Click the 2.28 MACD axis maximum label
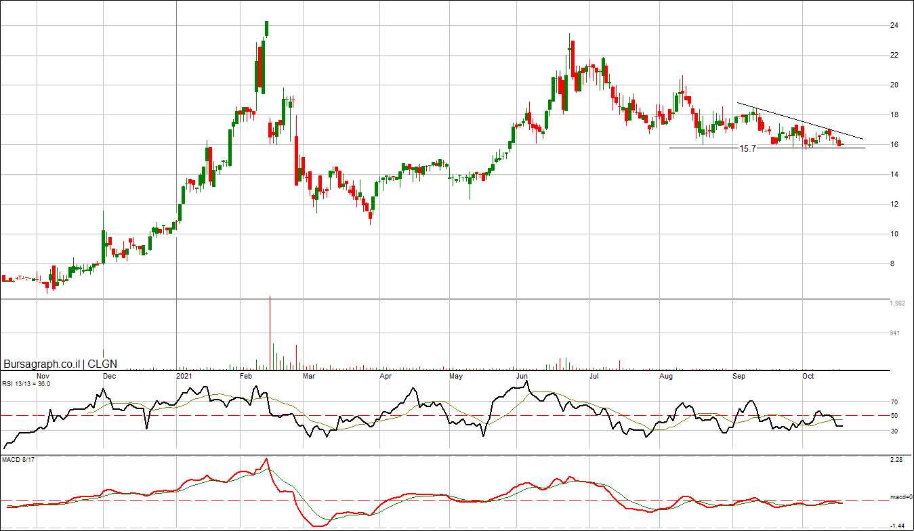The image size is (914, 531). click(x=896, y=461)
